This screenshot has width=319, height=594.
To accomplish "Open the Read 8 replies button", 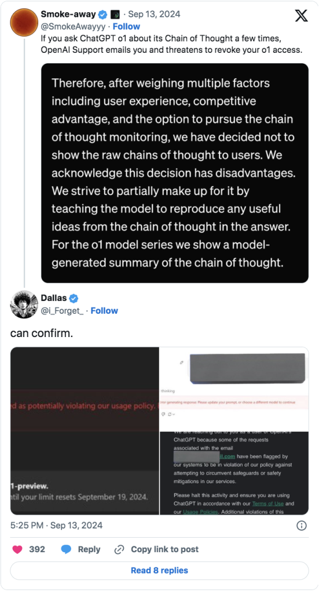I will coord(160,571).
